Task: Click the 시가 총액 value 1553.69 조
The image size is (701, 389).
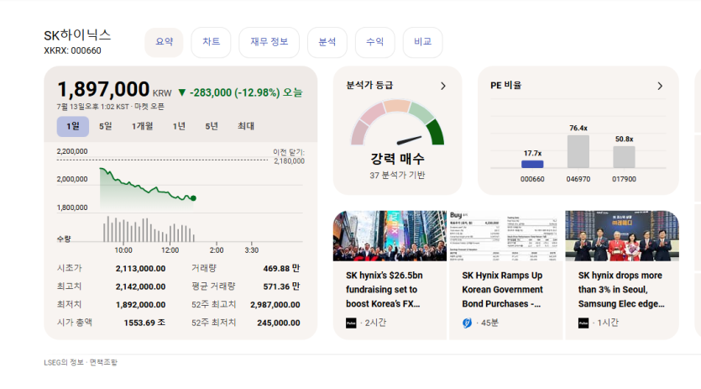Action: click(x=144, y=323)
